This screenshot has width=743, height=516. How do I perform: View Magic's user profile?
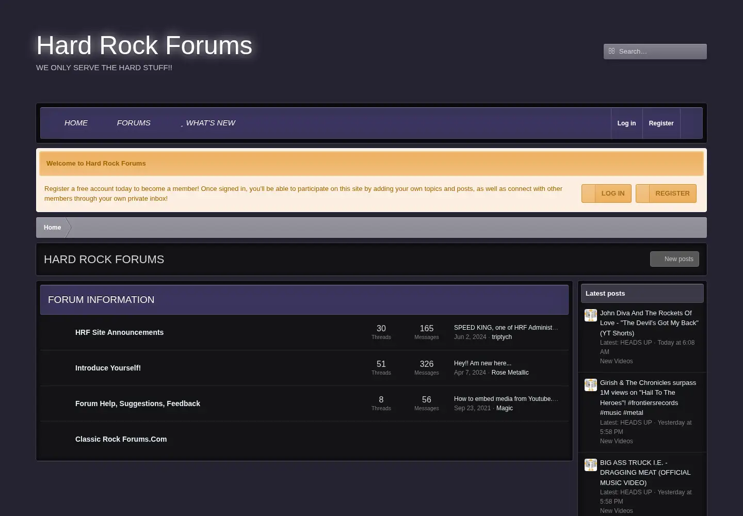505,408
